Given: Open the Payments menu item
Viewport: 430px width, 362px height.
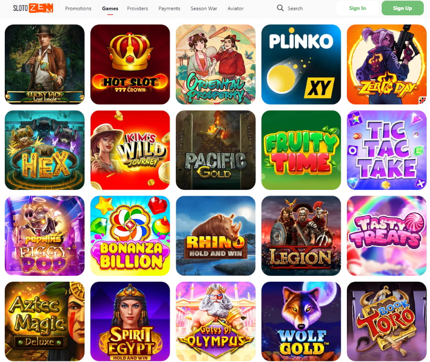Looking at the screenshot, I should pos(169,9).
